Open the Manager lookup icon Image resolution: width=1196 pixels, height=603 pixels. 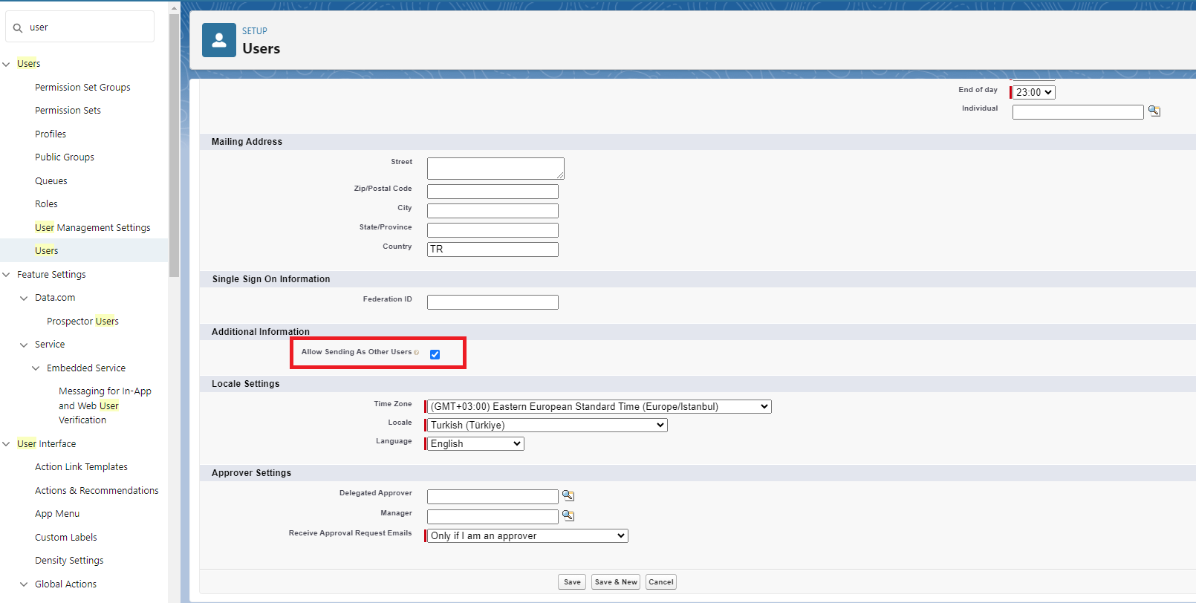pyautogui.click(x=568, y=515)
